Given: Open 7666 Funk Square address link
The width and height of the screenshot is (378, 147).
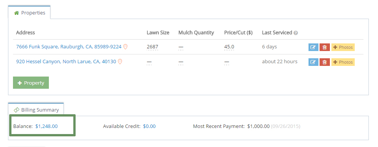Looking at the screenshot, I should tap(69, 47).
